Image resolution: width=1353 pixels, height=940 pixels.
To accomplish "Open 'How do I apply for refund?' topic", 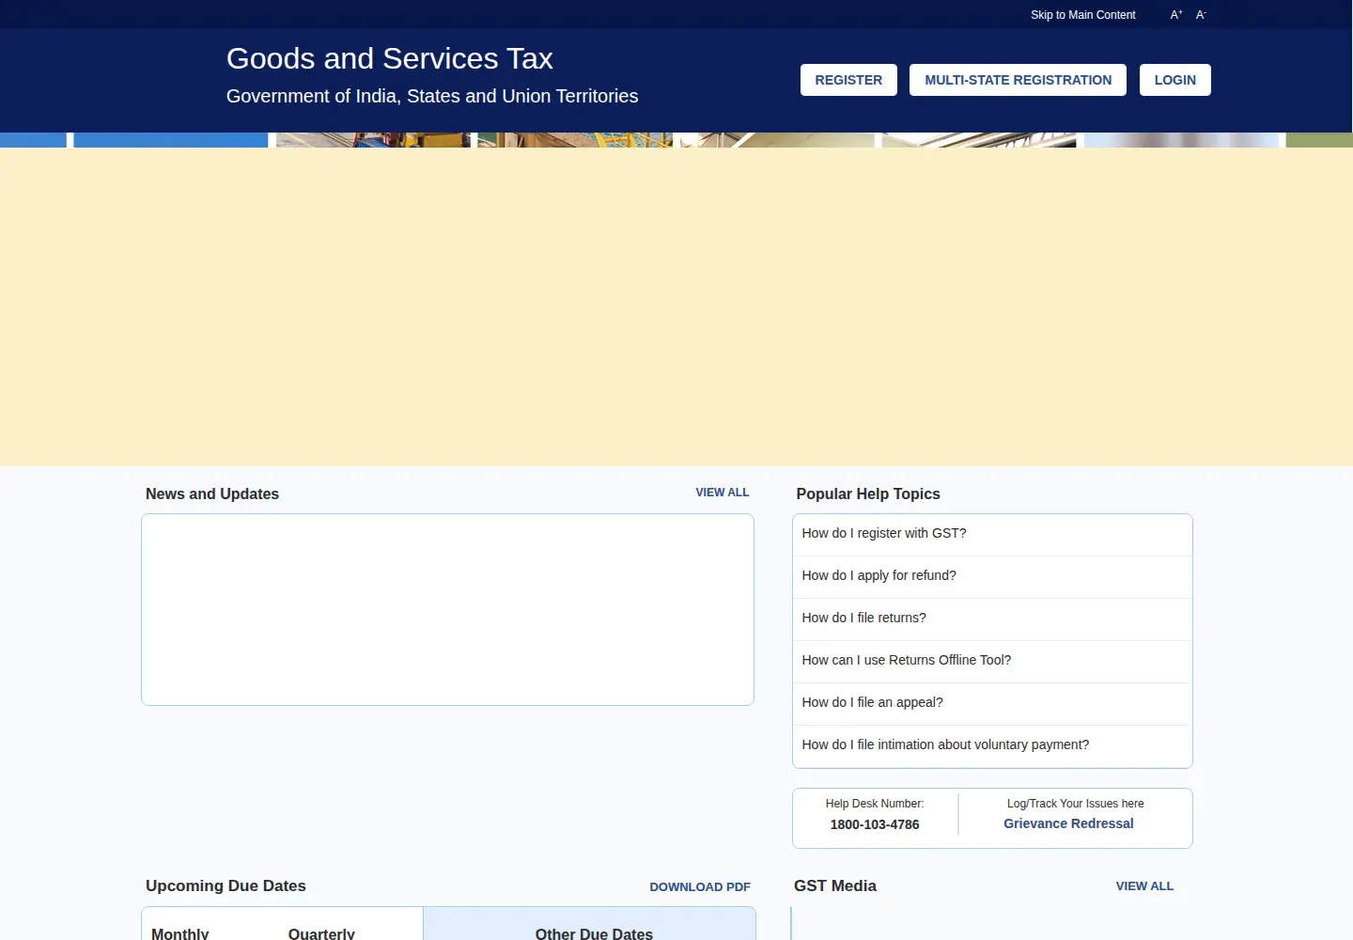I will point(992,576).
